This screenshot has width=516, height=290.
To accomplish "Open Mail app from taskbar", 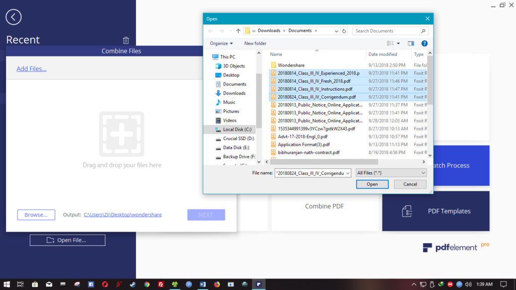I will (x=49, y=284).
